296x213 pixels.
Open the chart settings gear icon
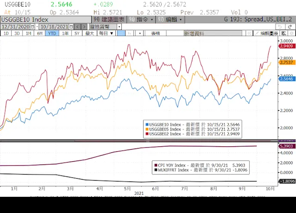coord(292,33)
